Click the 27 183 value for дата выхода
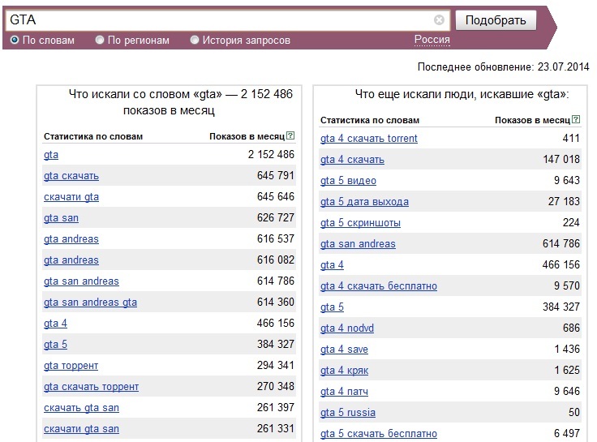This screenshot has height=442, width=597. 564,201
